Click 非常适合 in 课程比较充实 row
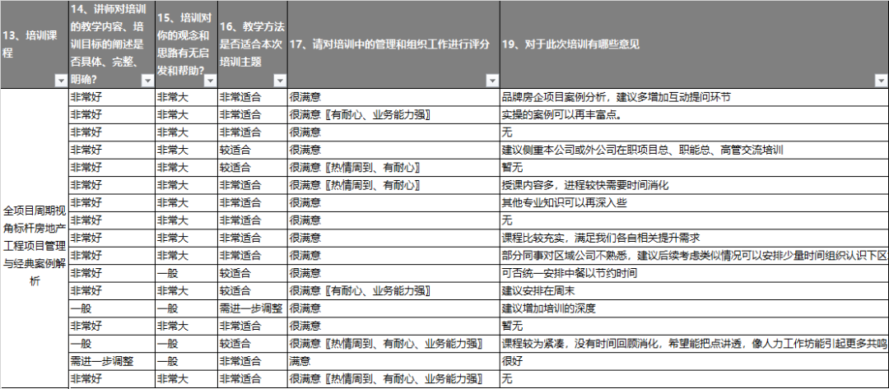Viewport: 889px width, 389px height. click(x=253, y=238)
